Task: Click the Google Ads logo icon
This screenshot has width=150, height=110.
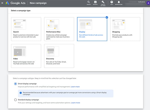Action: click(x=7, y=3)
